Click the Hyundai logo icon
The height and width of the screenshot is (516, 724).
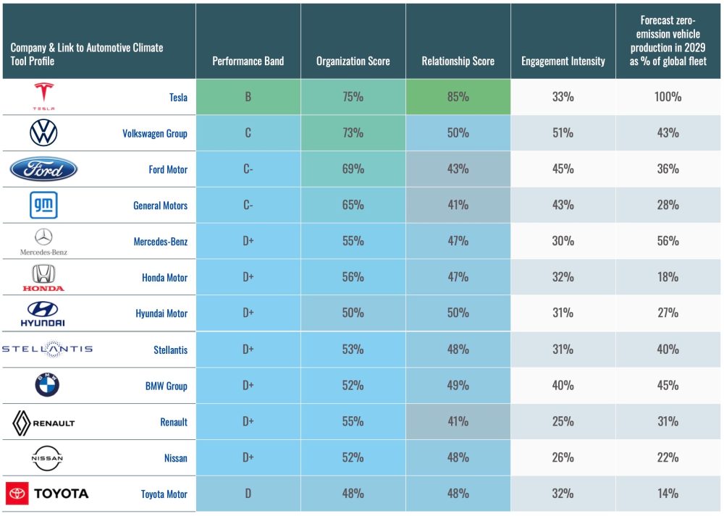tap(43, 313)
